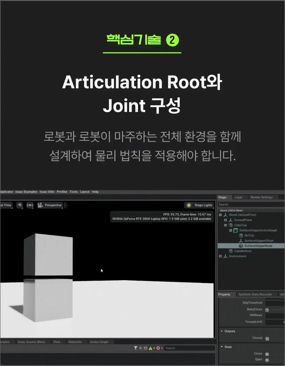Click the Stiffness value field
Image resolution: width=285 pixels, height=366 pixels.
click(x=275, y=316)
